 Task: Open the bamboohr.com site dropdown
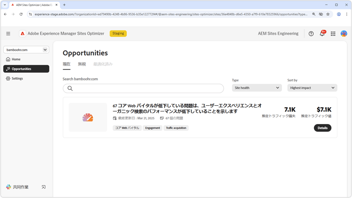[x=26, y=50]
